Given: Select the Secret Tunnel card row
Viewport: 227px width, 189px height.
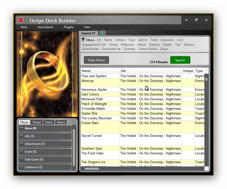Looking at the screenshot, I should coord(143,140).
